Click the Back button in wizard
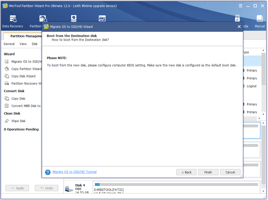The width and height of the screenshot is (268, 200). pos(186,172)
